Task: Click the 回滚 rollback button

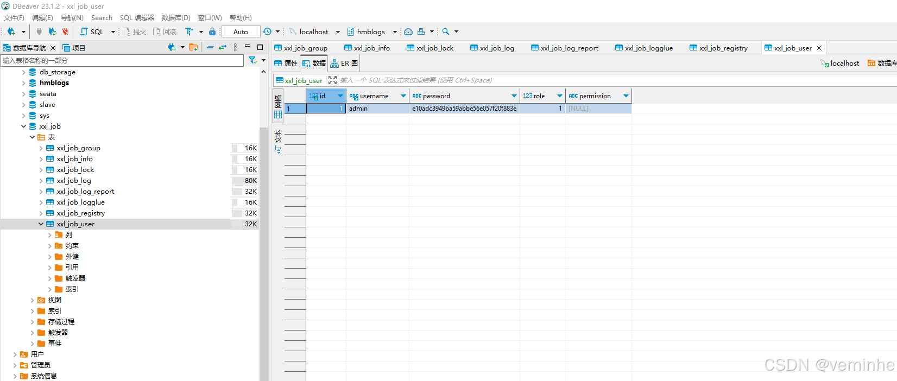Action: (x=165, y=31)
